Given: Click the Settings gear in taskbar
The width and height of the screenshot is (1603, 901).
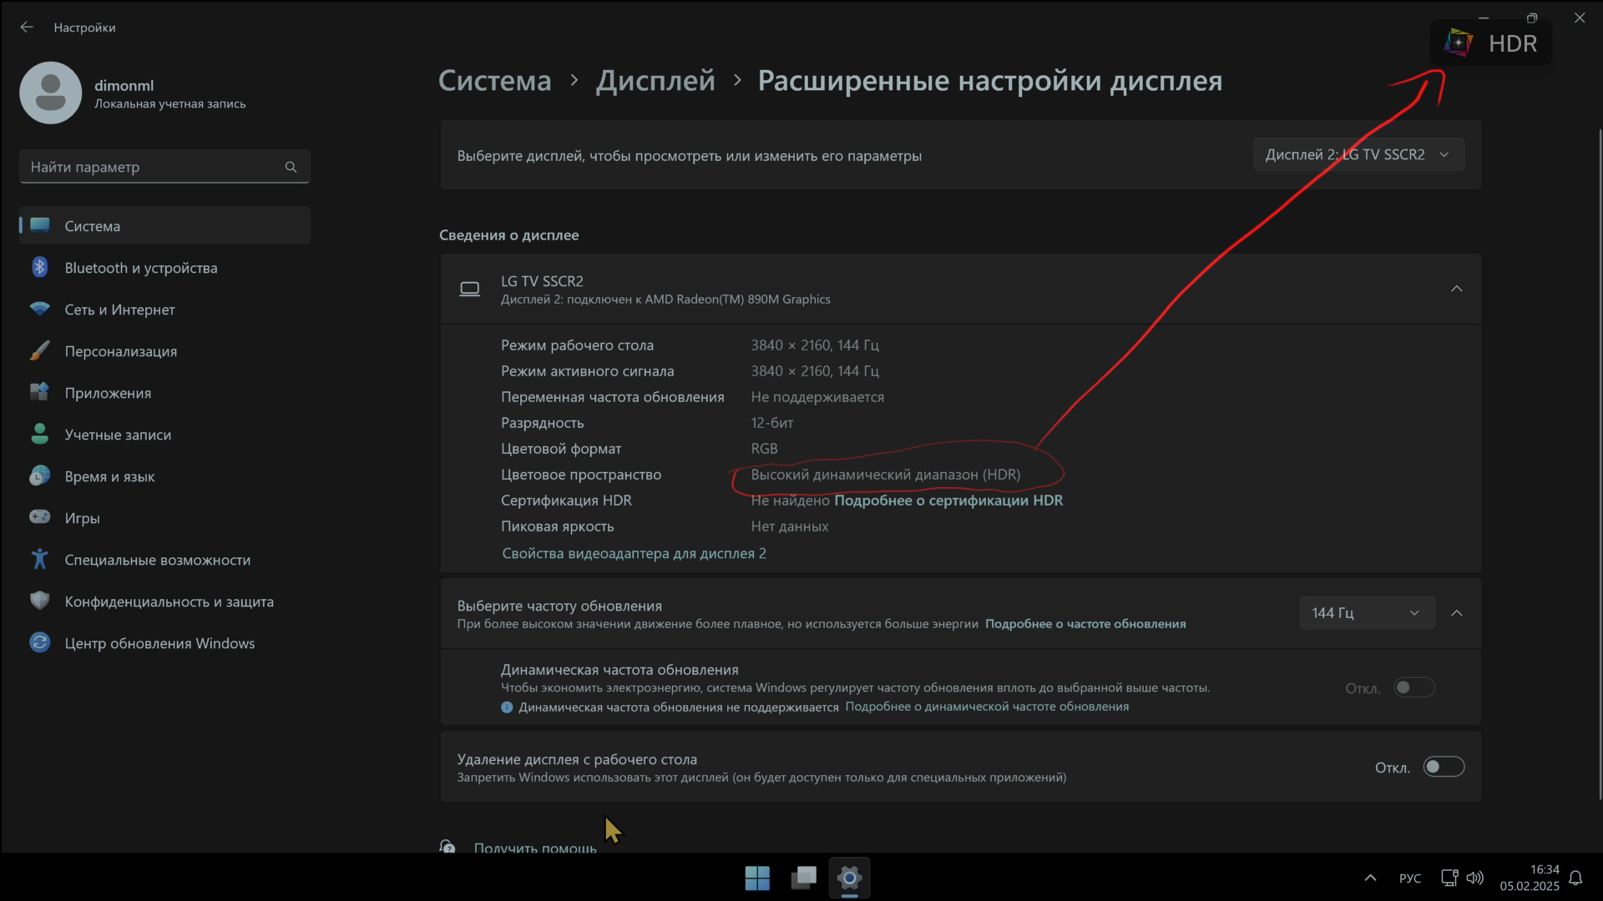Looking at the screenshot, I should (849, 878).
